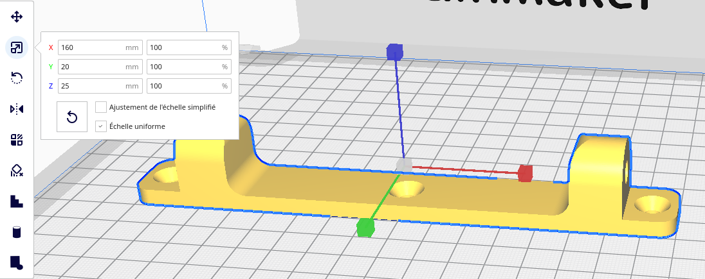Select the Mirror tool
Viewport: 705px width, 279px height.
tap(17, 109)
